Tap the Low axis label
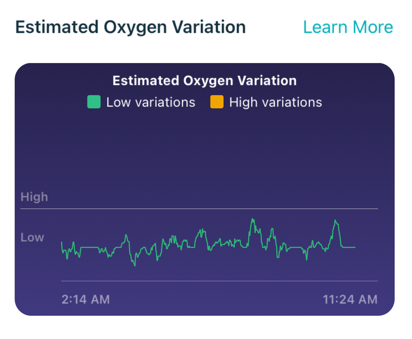Viewport: 412px width, 339px height. coord(32,237)
